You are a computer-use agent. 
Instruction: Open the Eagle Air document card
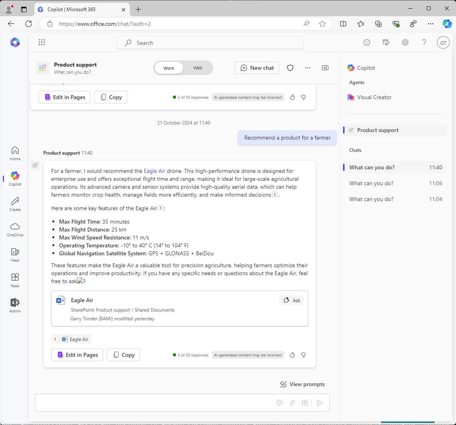(180, 308)
